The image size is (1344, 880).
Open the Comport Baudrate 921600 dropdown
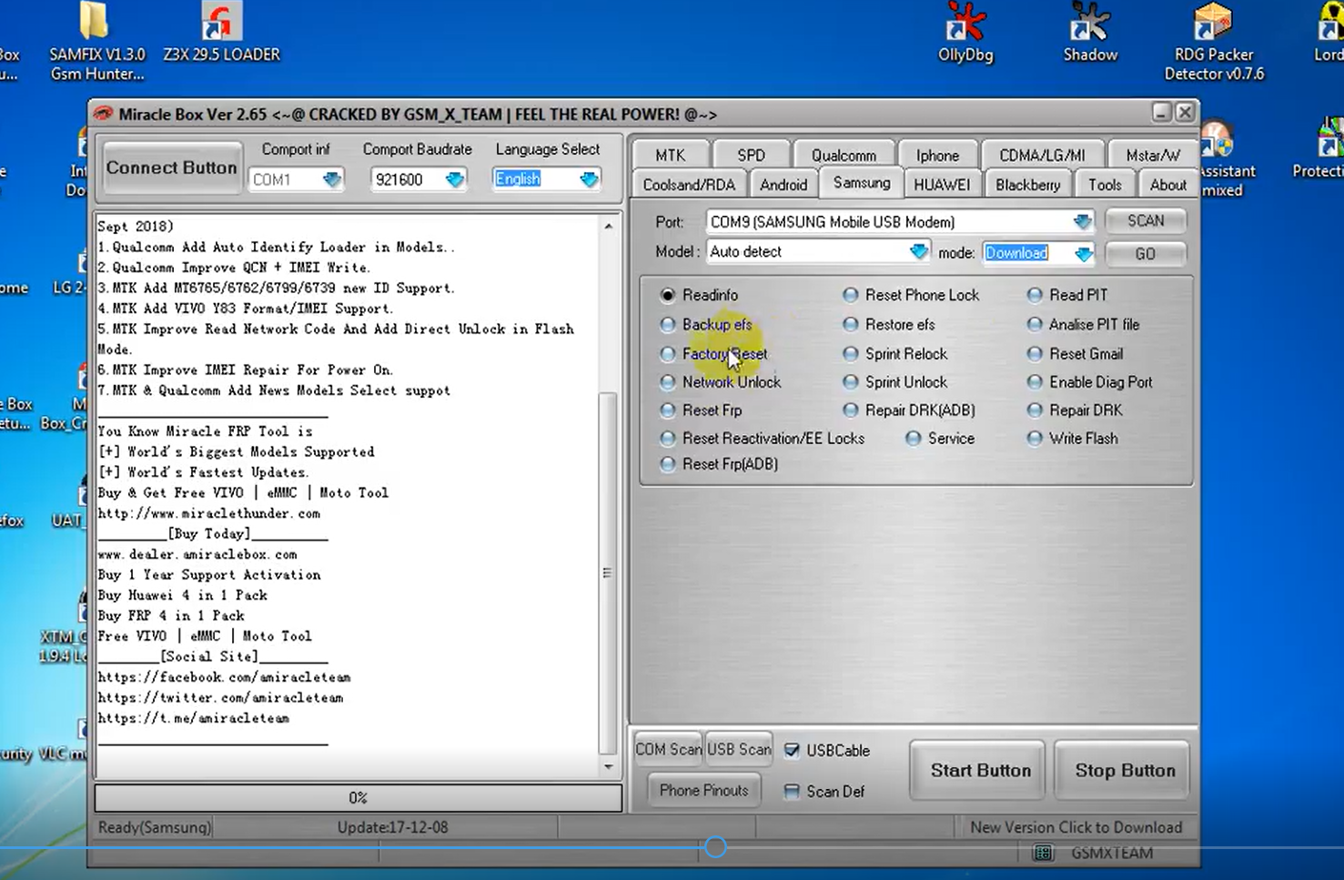(x=455, y=179)
